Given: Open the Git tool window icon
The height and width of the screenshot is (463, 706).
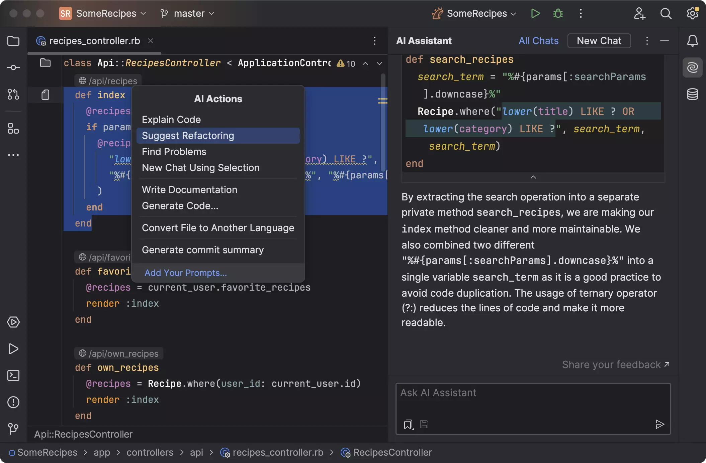Looking at the screenshot, I should tap(13, 428).
